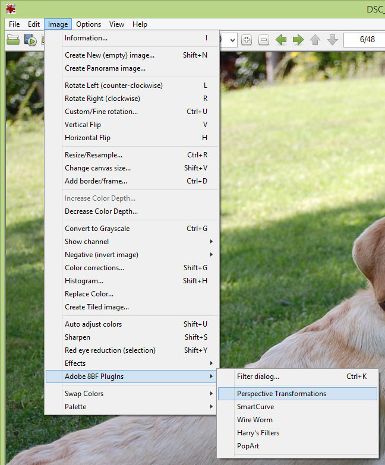Go to previous image with green left arrow

(x=281, y=40)
